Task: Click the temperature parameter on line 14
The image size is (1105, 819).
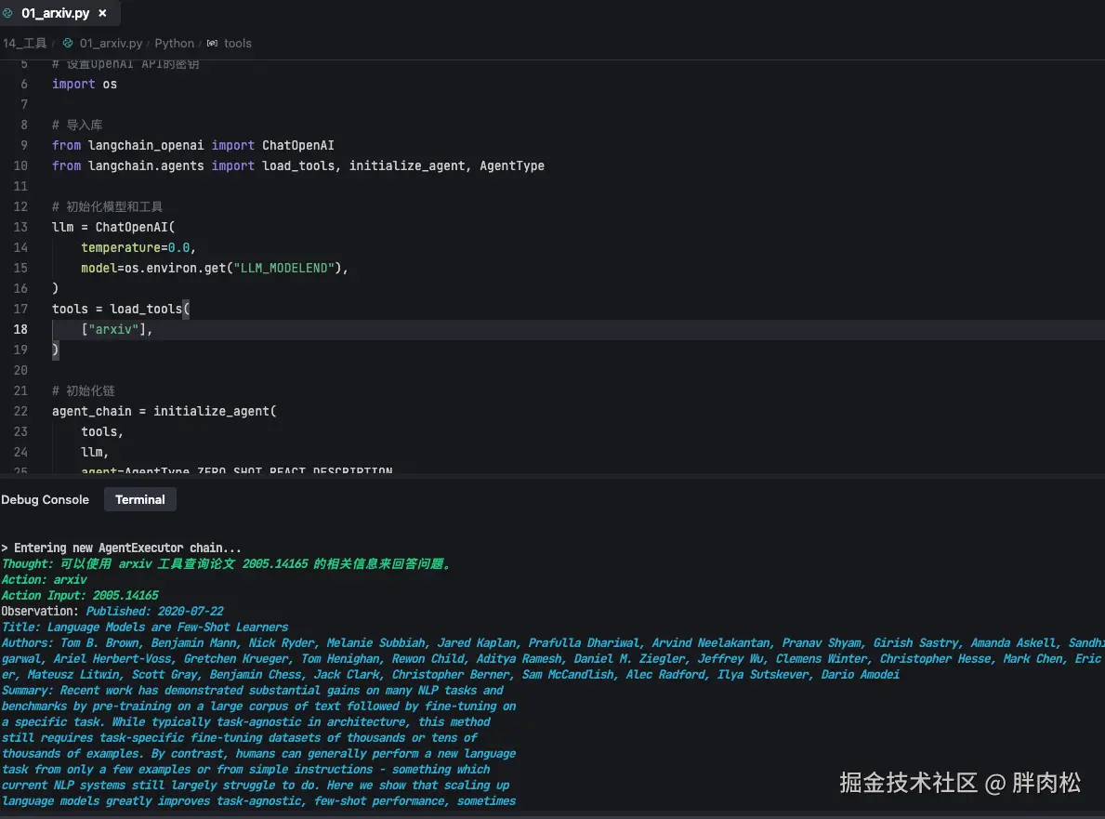Action: [x=121, y=247]
